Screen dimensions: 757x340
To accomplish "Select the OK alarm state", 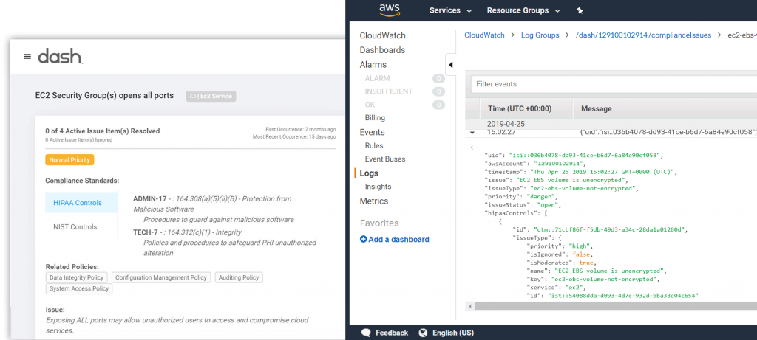I will 370,105.
